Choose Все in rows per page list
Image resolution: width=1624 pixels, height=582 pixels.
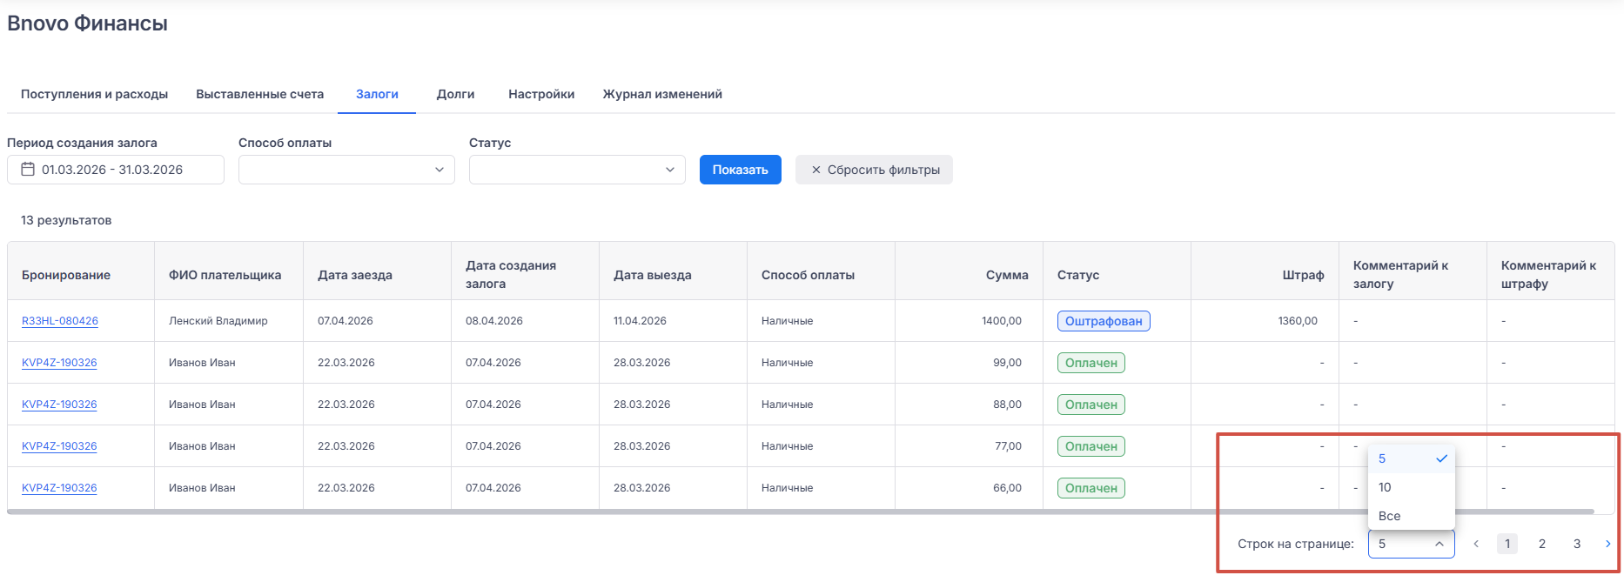point(1390,516)
